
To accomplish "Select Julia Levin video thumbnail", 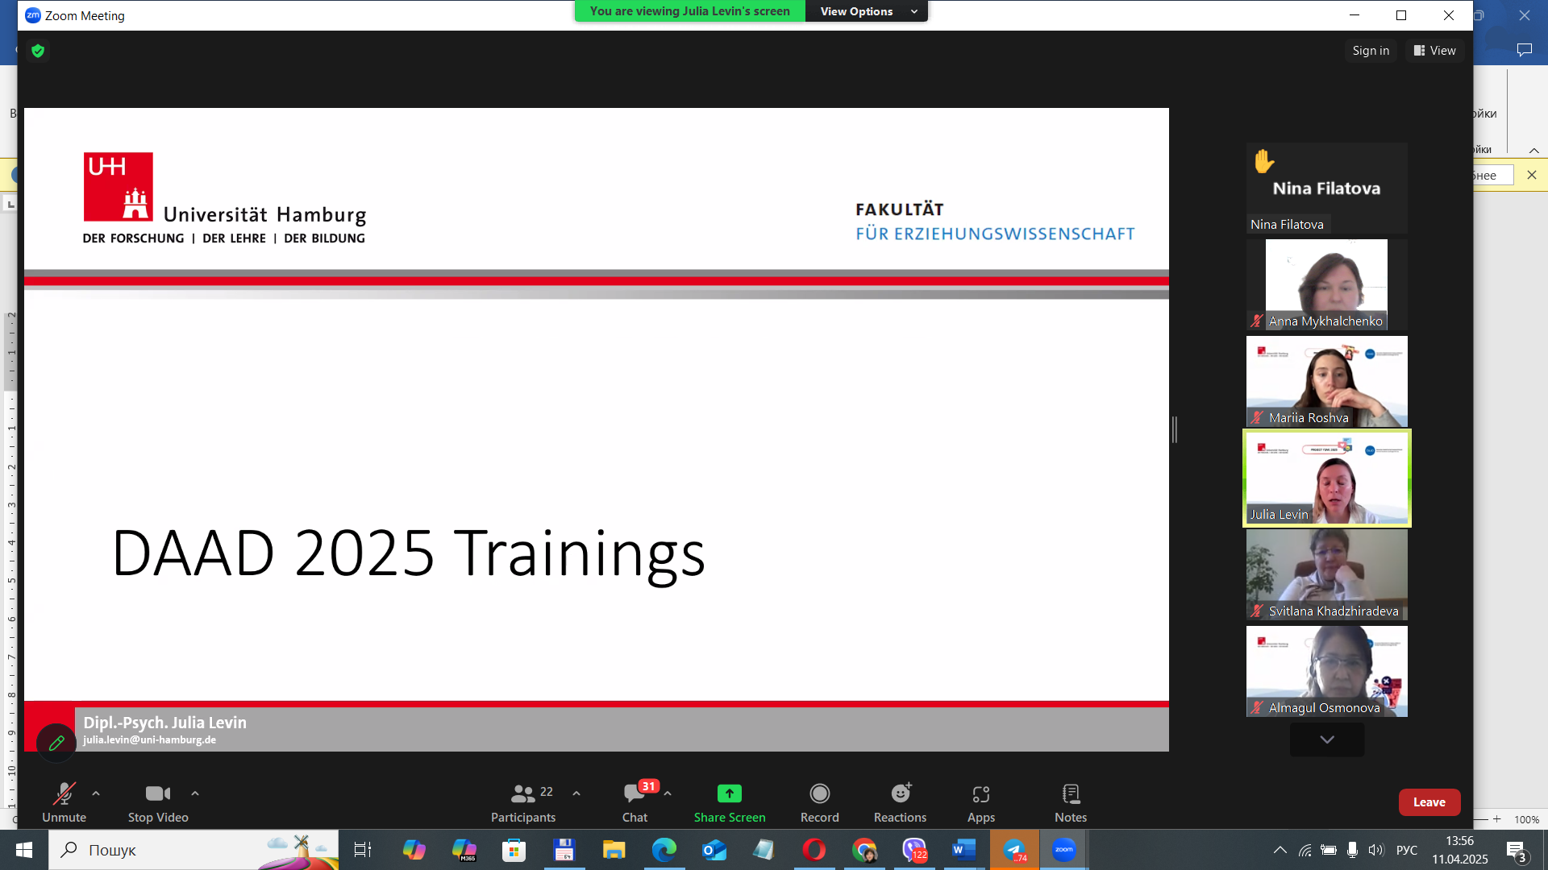I will coord(1327,478).
